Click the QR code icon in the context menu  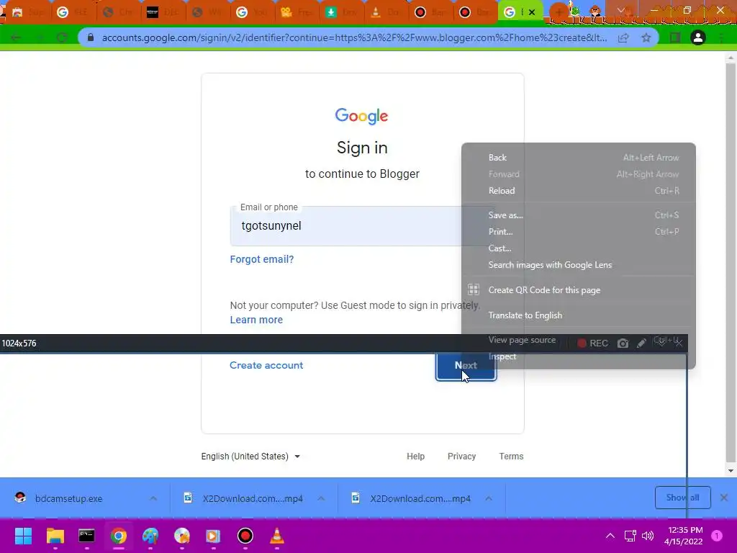[x=474, y=289]
